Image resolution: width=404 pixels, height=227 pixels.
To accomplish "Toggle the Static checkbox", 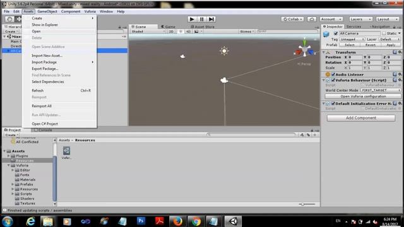I will pos(384,33).
